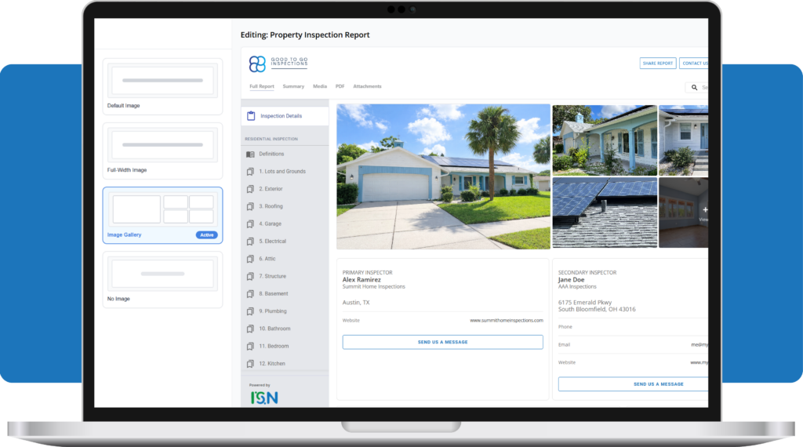Click the Contact Us button

[694, 64]
